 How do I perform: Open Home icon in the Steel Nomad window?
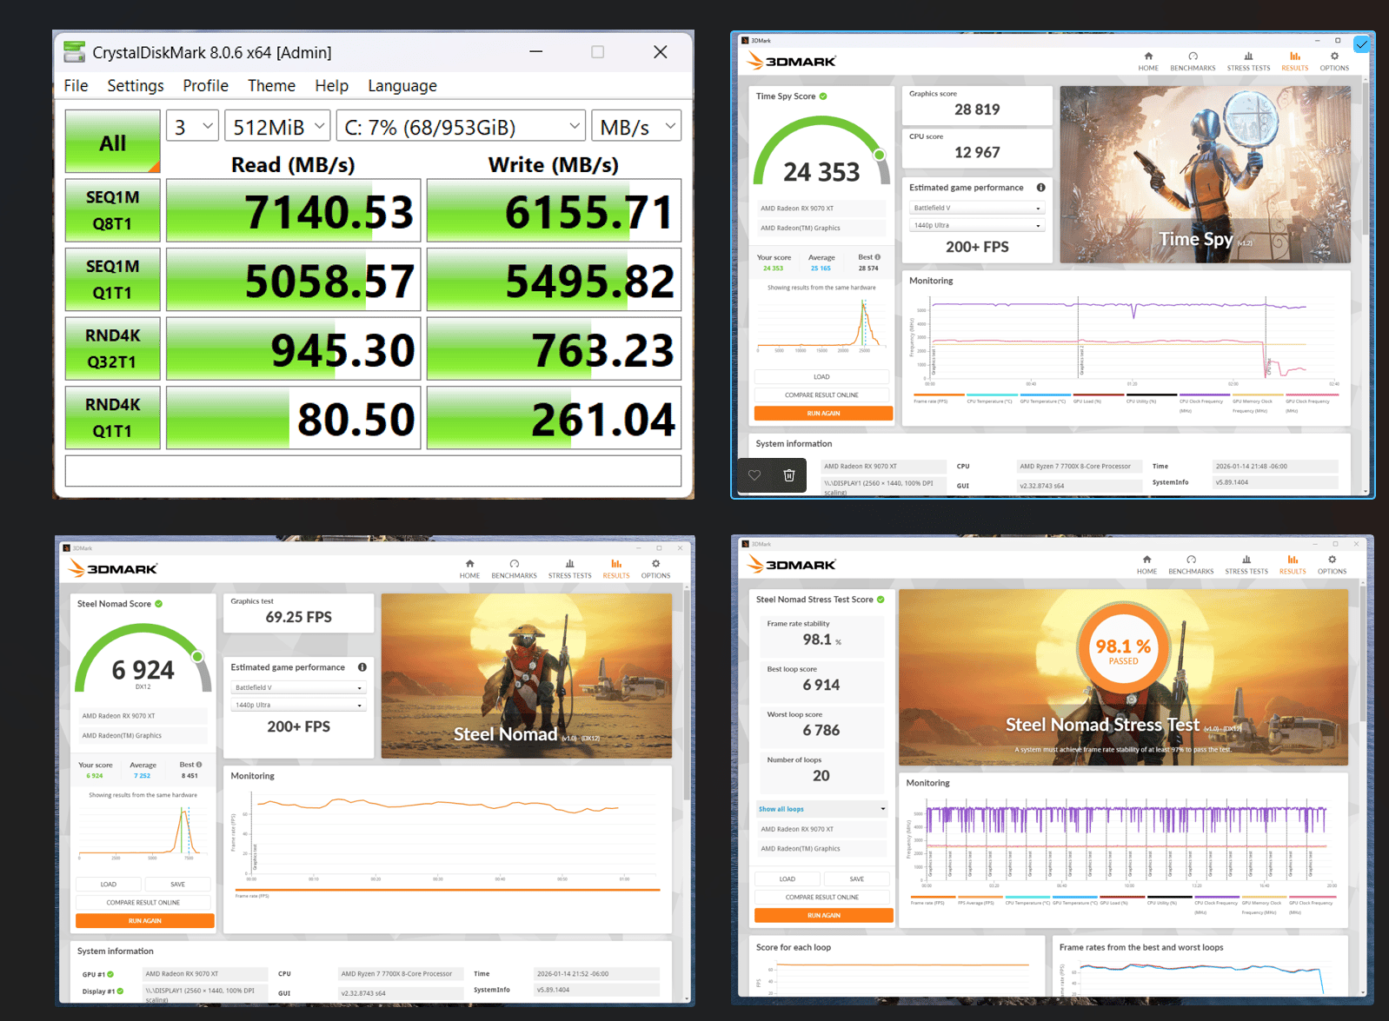coord(469,564)
